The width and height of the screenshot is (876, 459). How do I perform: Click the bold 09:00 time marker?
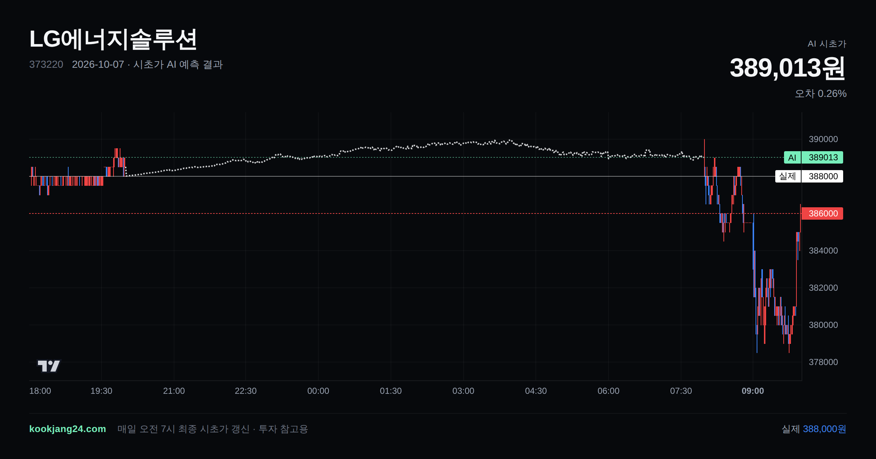click(x=753, y=391)
